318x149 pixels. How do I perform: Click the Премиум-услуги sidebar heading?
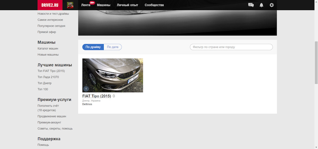(x=54, y=100)
